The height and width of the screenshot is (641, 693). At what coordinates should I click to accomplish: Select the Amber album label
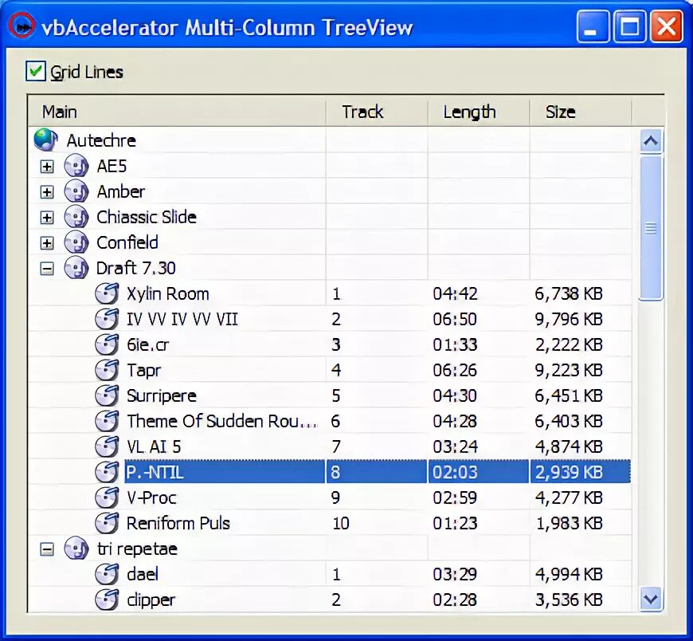[120, 191]
